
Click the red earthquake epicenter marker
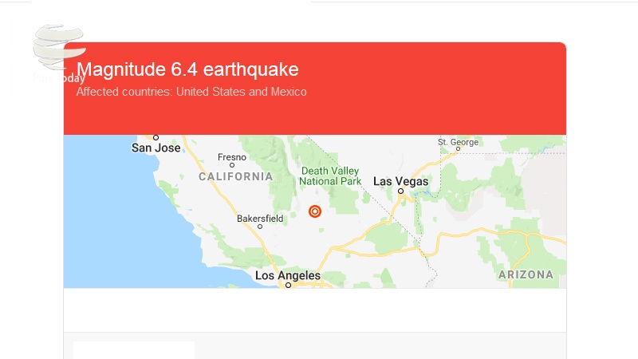(314, 211)
